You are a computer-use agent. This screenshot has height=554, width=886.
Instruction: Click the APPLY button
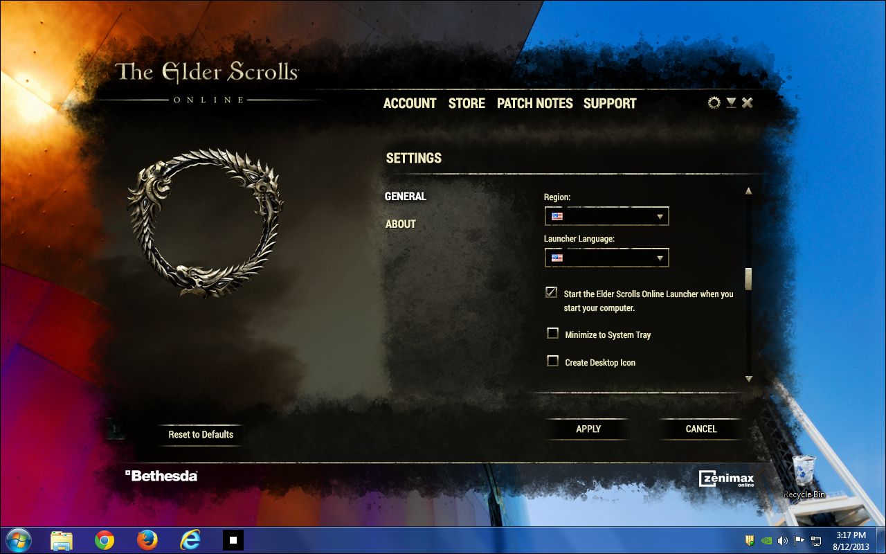coord(588,429)
